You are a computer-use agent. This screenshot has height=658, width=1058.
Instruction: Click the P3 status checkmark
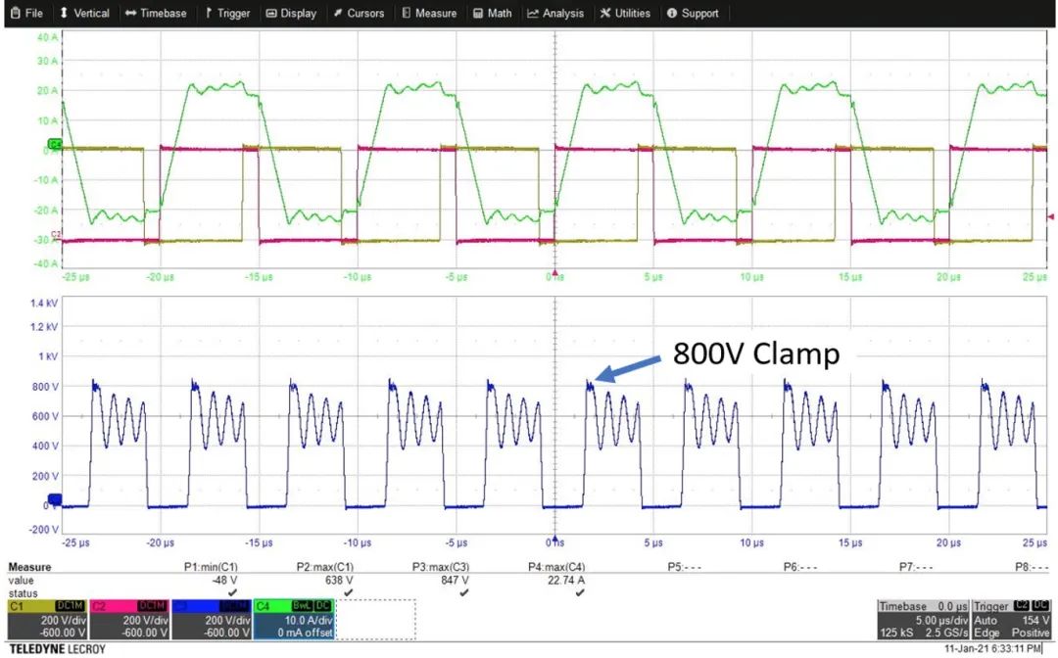point(464,592)
